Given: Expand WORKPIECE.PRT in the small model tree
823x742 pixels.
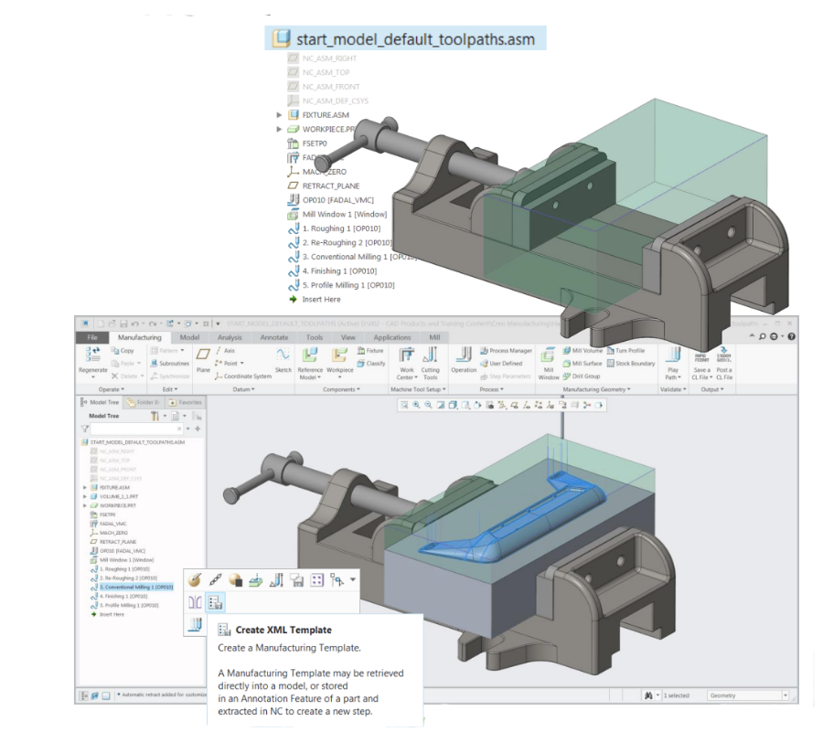Looking at the screenshot, I should pyautogui.click(x=85, y=505).
